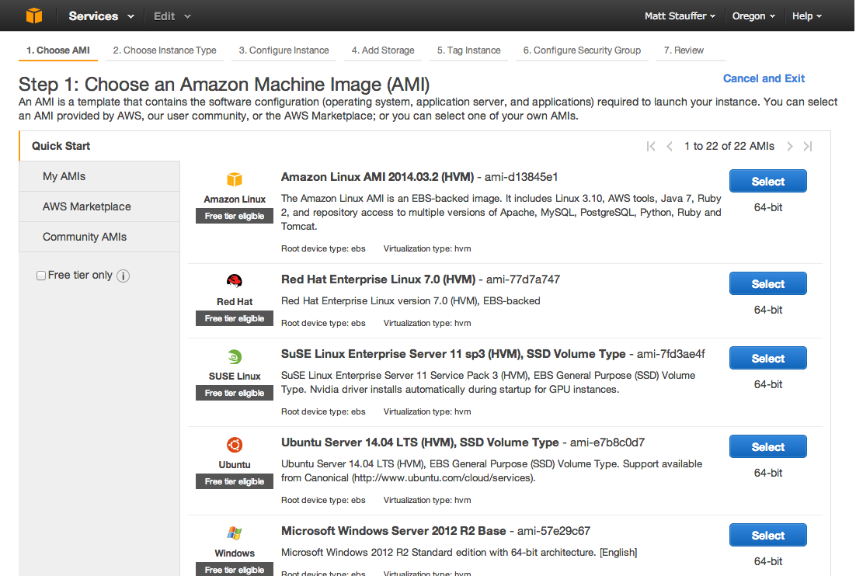Open the Edit dropdown menu
The height and width of the screenshot is (576, 856).
point(172,16)
